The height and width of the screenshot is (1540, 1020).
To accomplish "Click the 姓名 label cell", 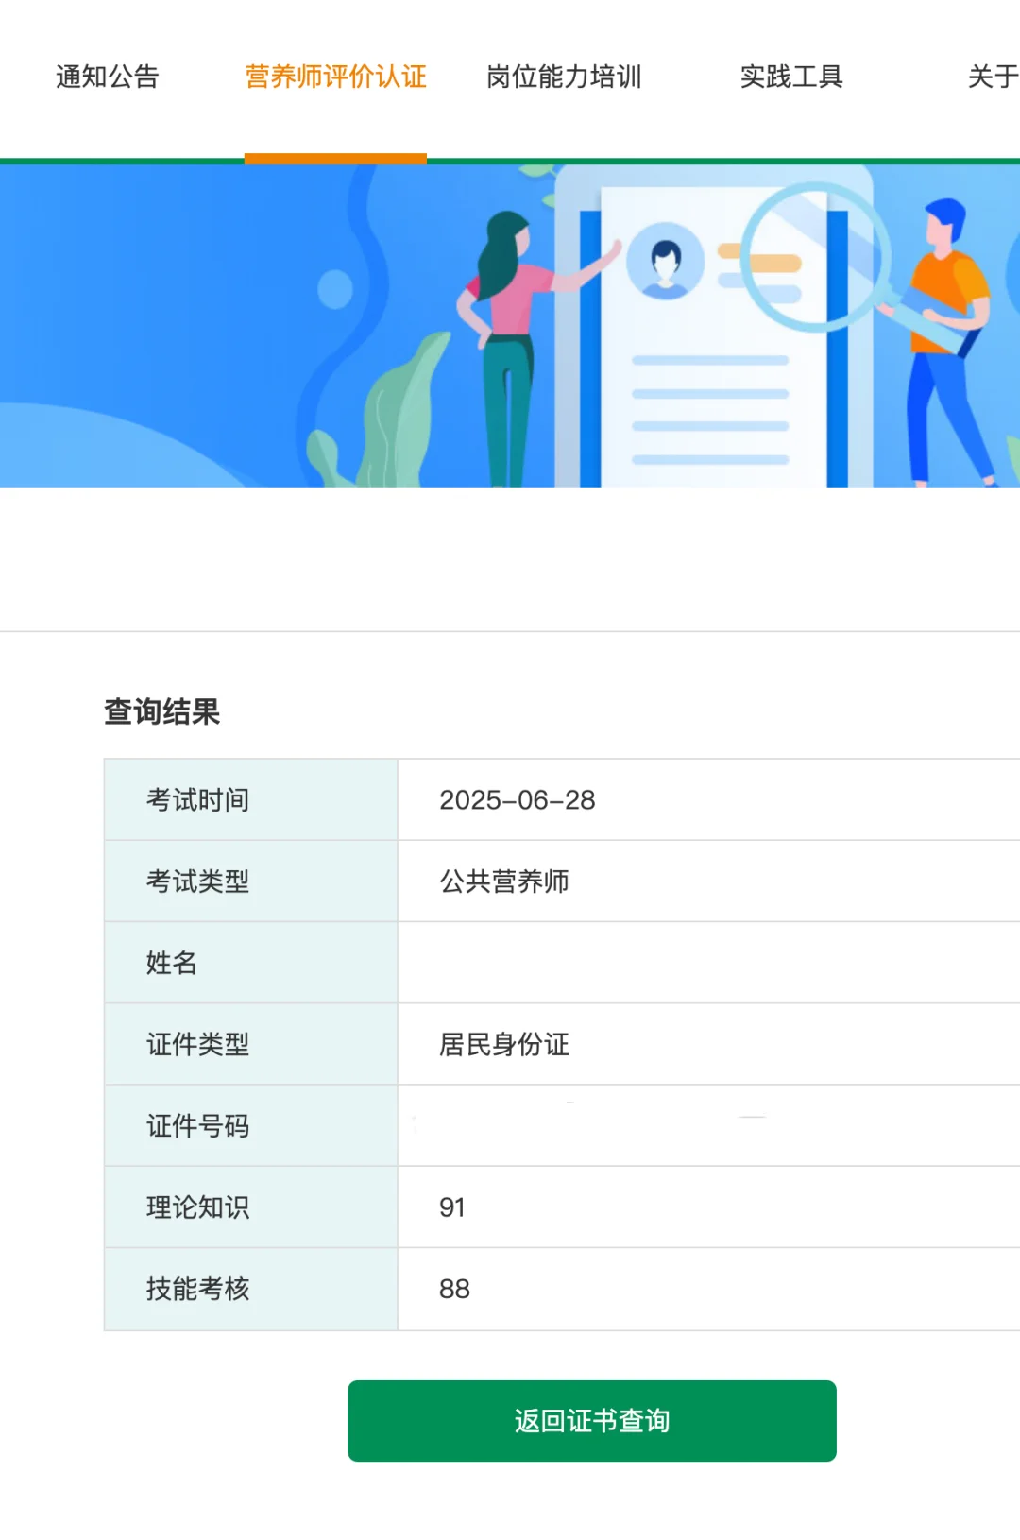I will click(x=251, y=963).
